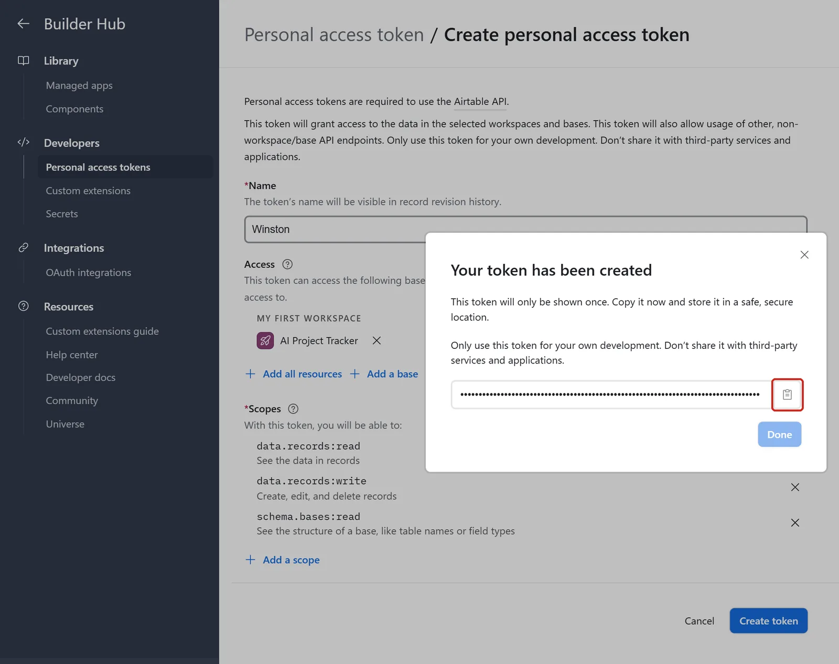Remove AI Project Tracker base
The height and width of the screenshot is (664, 839).
pos(377,340)
